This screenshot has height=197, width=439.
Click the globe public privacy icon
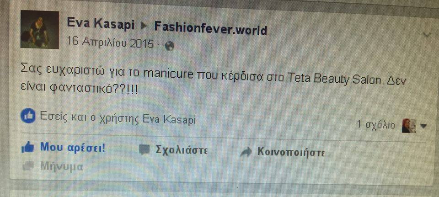(x=169, y=46)
